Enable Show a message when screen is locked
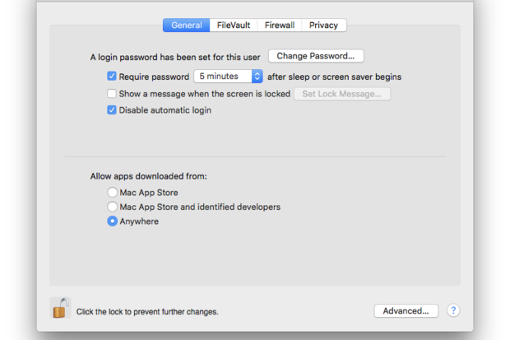Screen dimensions: 510x340 (112, 94)
